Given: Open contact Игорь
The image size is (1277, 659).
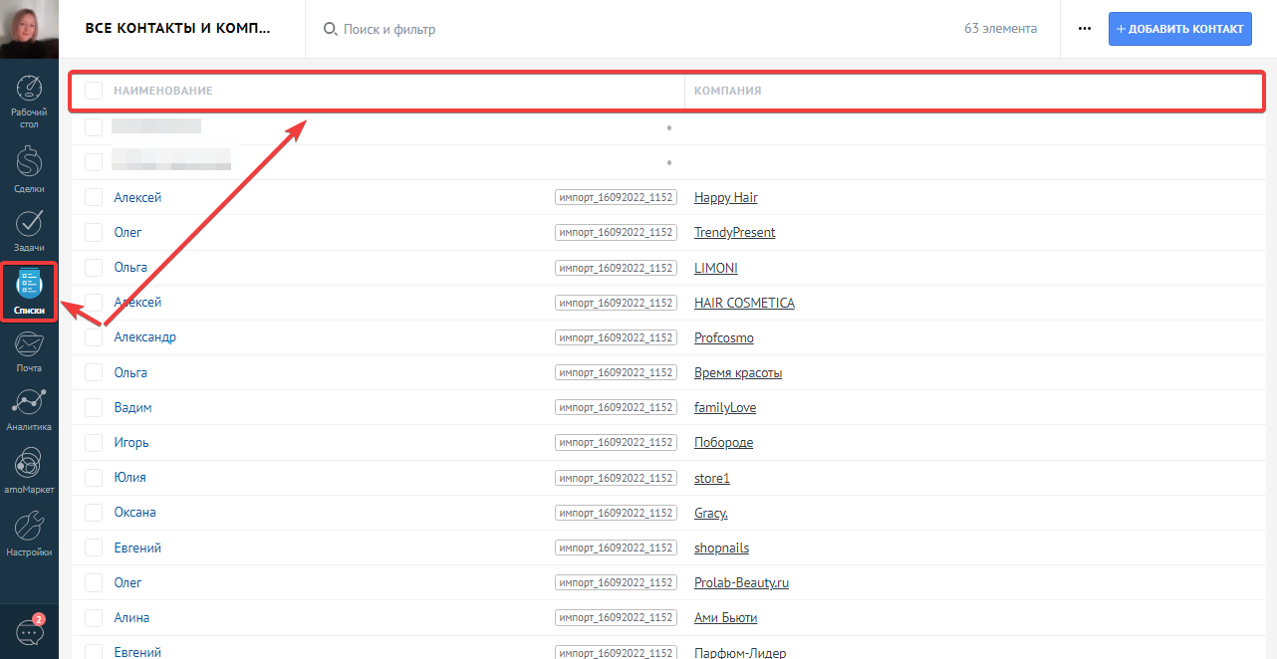Looking at the screenshot, I should pyautogui.click(x=131, y=442).
